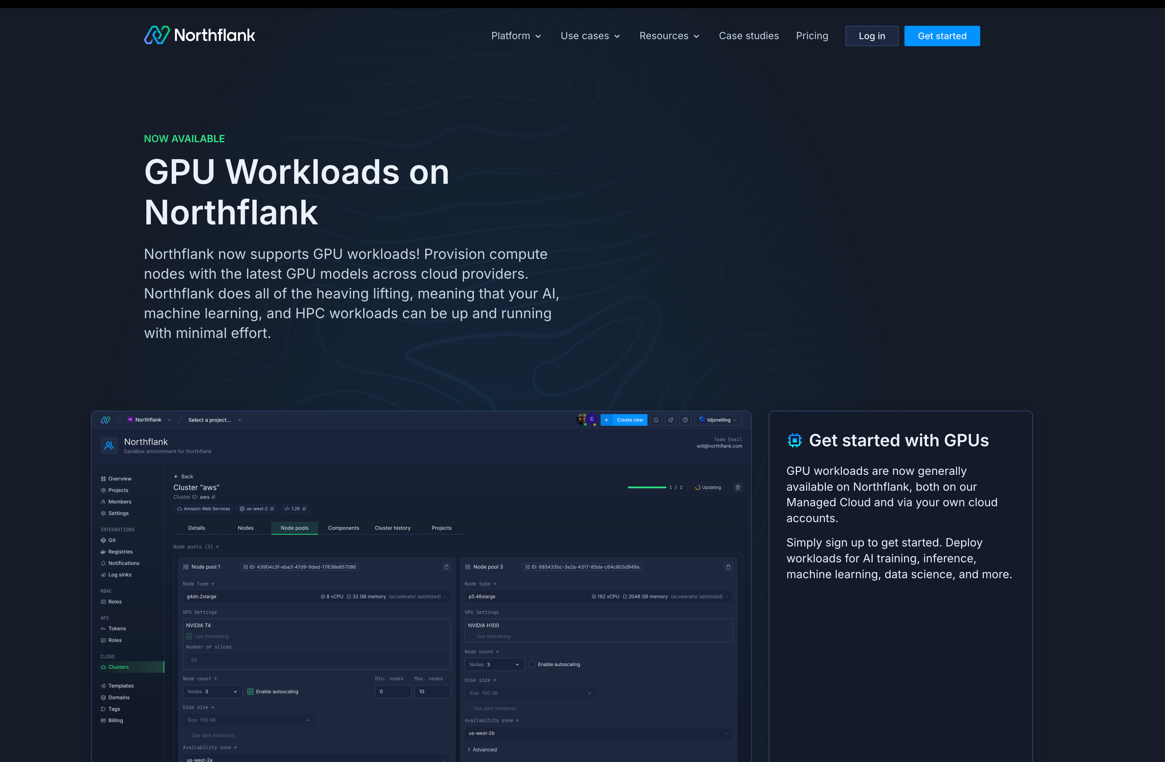Open Log sinks in the sidebar
Screen dimensions: 1165x762
[x=116, y=574]
